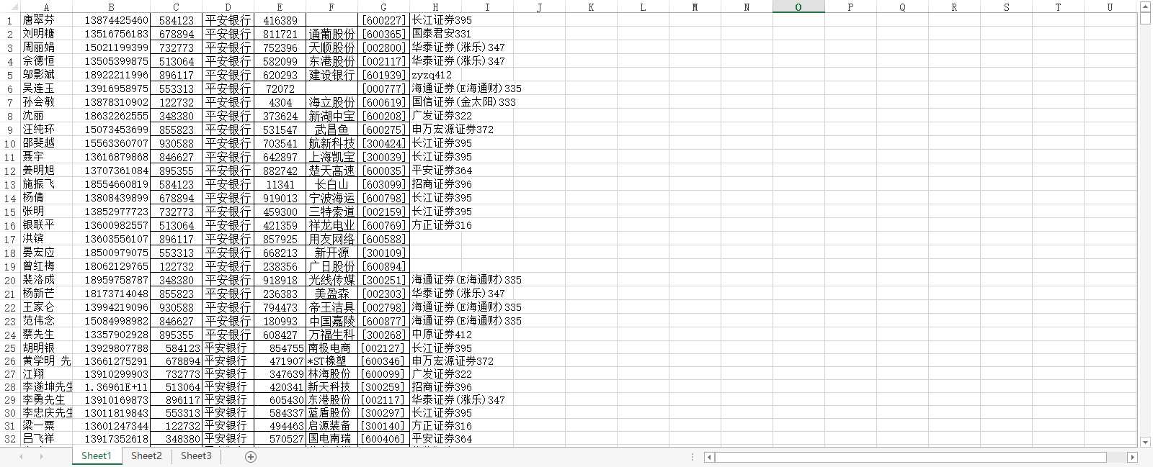Click stock code [600406]
This screenshot has height=467, width=1153.
coord(383,439)
